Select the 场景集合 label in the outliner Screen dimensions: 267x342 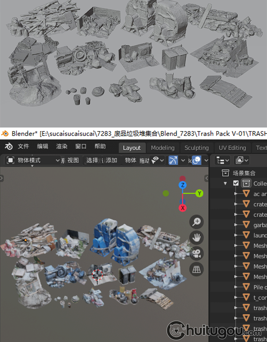click(244, 173)
